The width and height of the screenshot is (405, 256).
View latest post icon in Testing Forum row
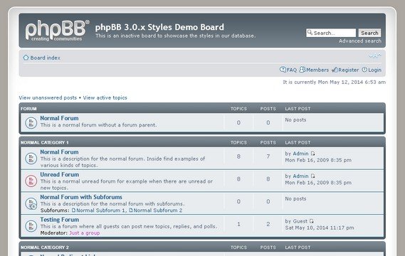click(x=312, y=221)
